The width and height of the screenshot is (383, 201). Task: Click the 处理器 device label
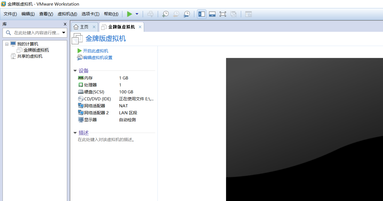click(x=91, y=85)
